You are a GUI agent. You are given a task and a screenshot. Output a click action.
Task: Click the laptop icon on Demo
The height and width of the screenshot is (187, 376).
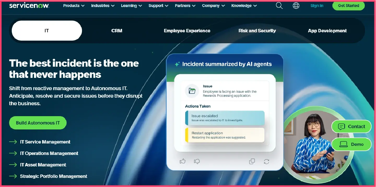[x=344, y=144]
